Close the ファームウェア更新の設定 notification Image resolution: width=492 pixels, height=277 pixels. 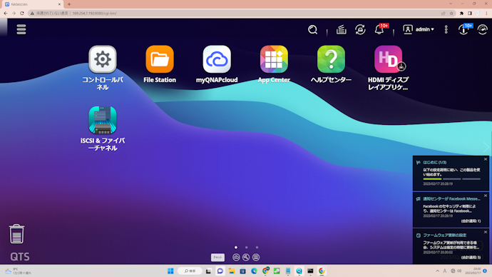coord(486,232)
